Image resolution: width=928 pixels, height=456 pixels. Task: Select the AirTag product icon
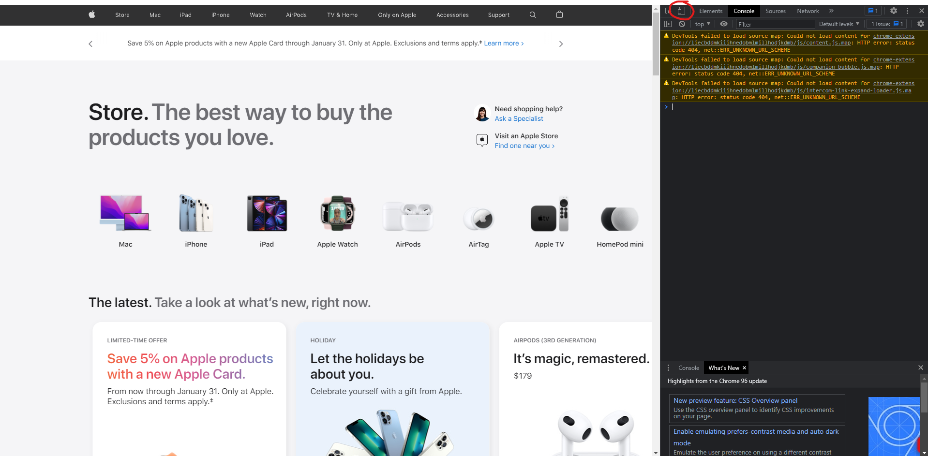pos(479,219)
